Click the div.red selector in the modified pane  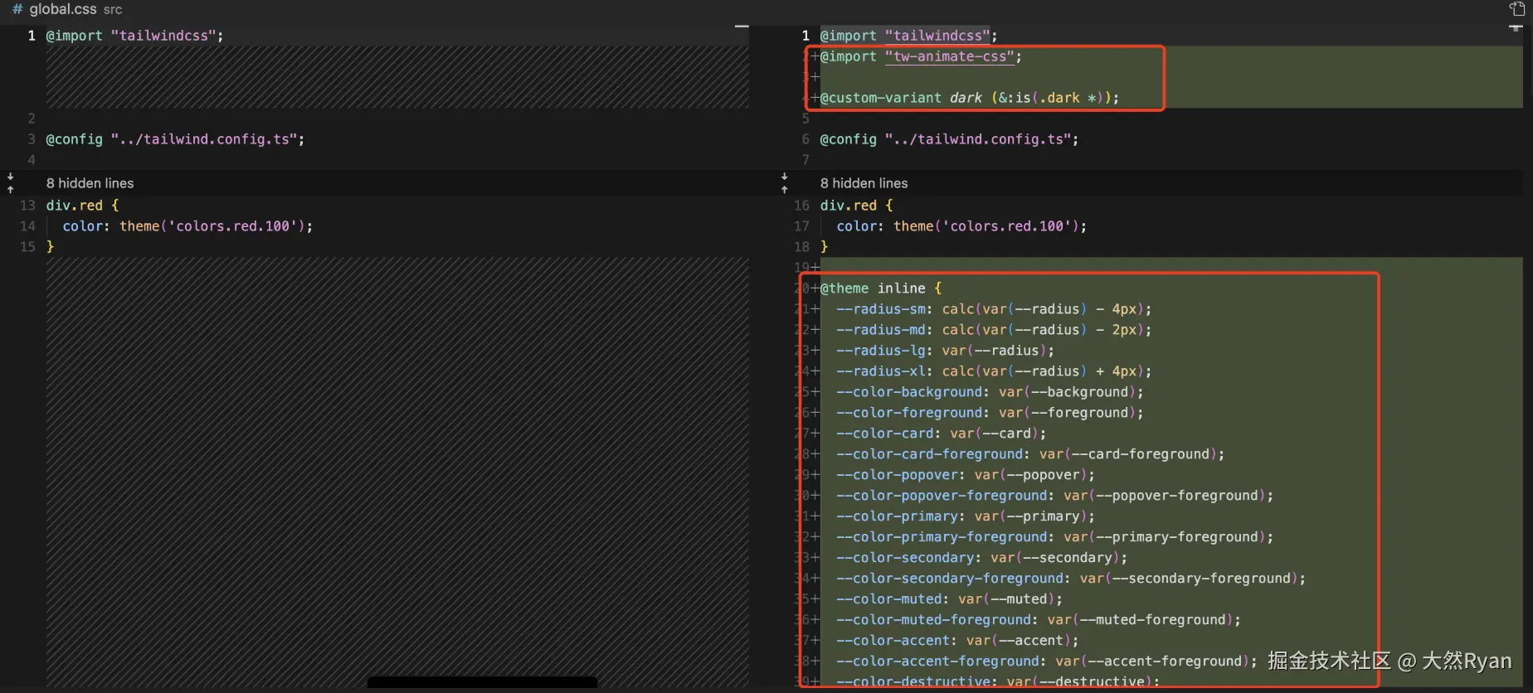point(849,206)
